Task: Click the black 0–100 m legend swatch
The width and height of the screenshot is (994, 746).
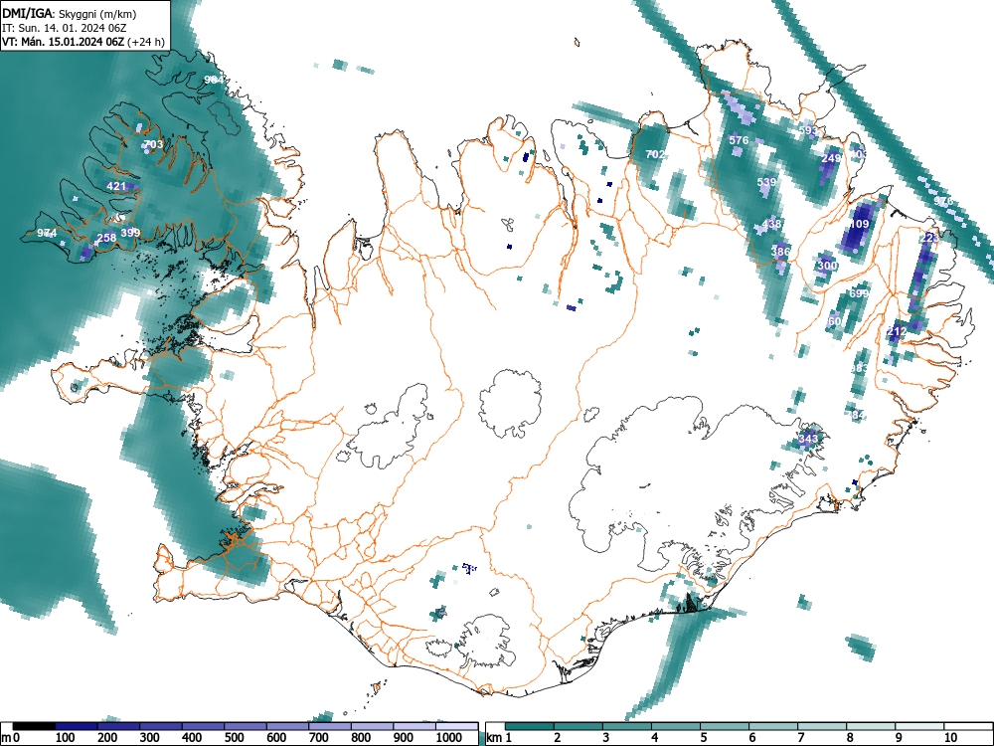Action: coord(34,726)
